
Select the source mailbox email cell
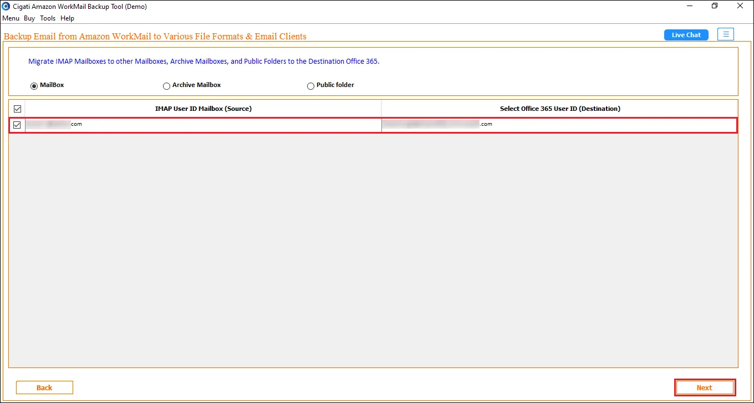pos(203,125)
